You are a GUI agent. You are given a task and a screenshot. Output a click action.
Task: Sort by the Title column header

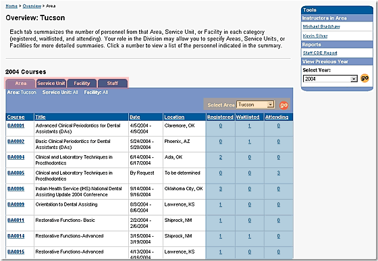[40, 117]
